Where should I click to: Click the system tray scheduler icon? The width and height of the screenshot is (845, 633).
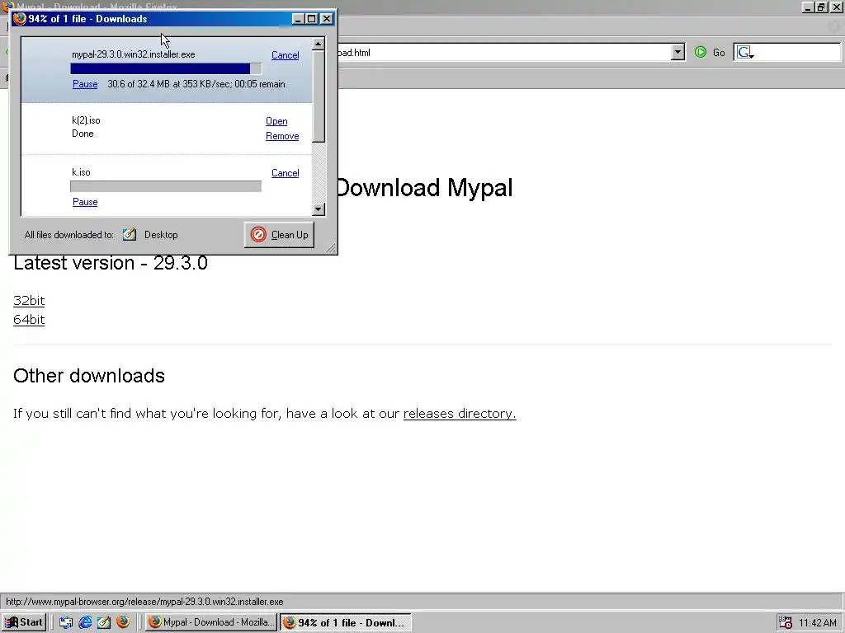pyautogui.click(x=786, y=622)
